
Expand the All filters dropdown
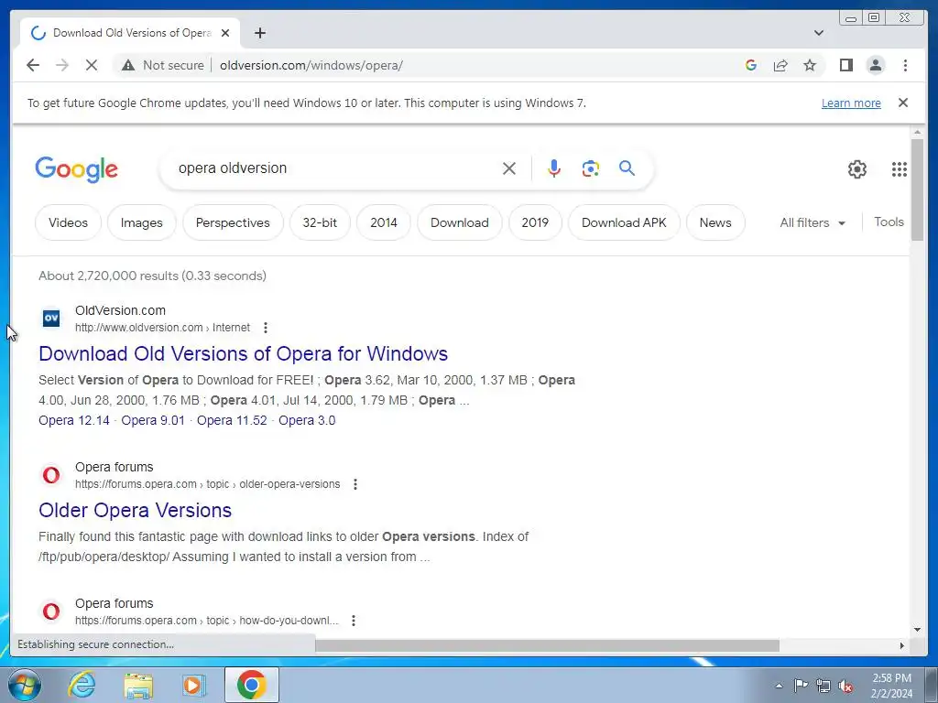coord(813,223)
